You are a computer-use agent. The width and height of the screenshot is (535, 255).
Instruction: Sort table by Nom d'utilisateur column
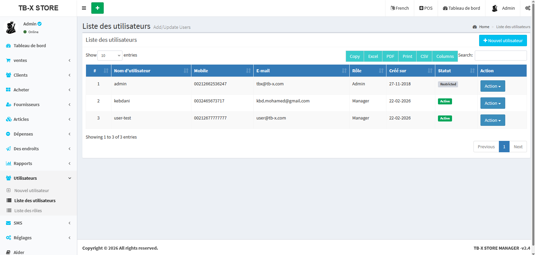tap(151, 71)
